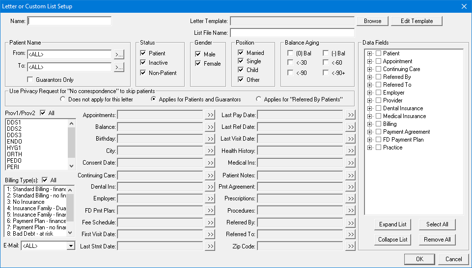Screen dimensions: 472x268
Task: Open the Health History >> selector
Action: 350,151
